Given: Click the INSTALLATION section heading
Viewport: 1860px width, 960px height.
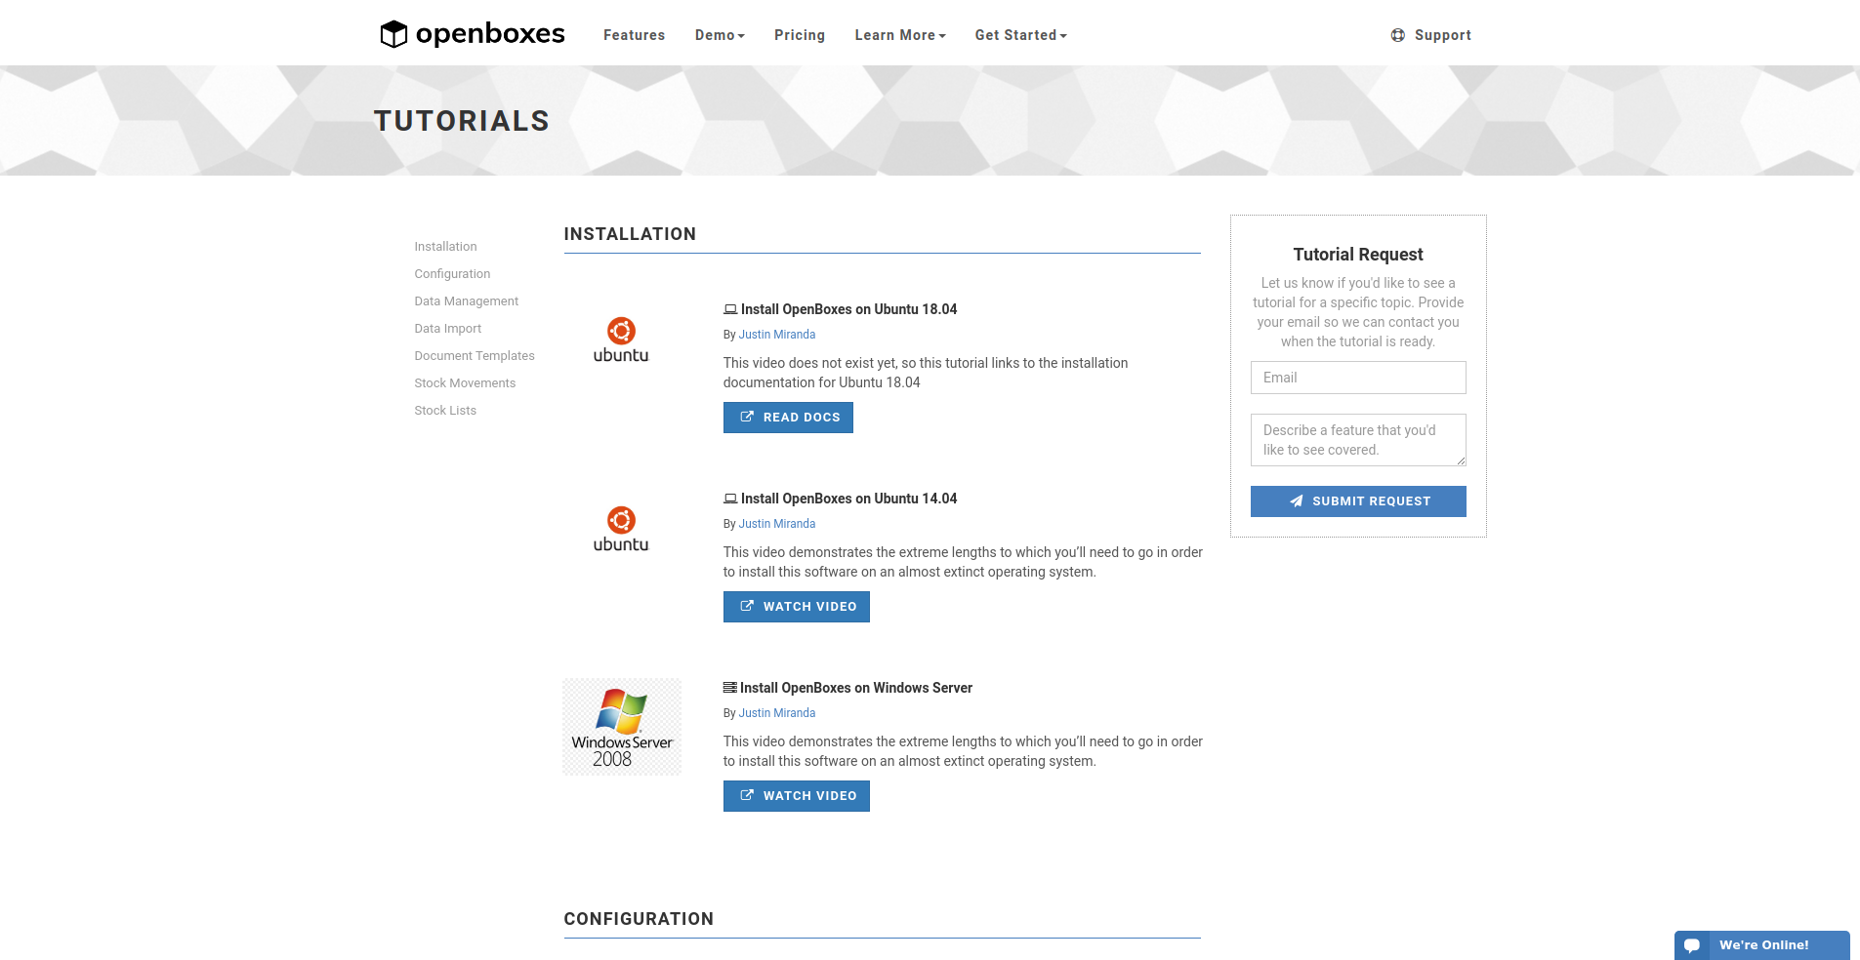Looking at the screenshot, I should click(630, 234).
